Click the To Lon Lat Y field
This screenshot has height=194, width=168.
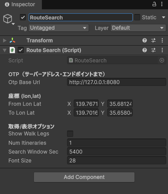pos(120,113)
